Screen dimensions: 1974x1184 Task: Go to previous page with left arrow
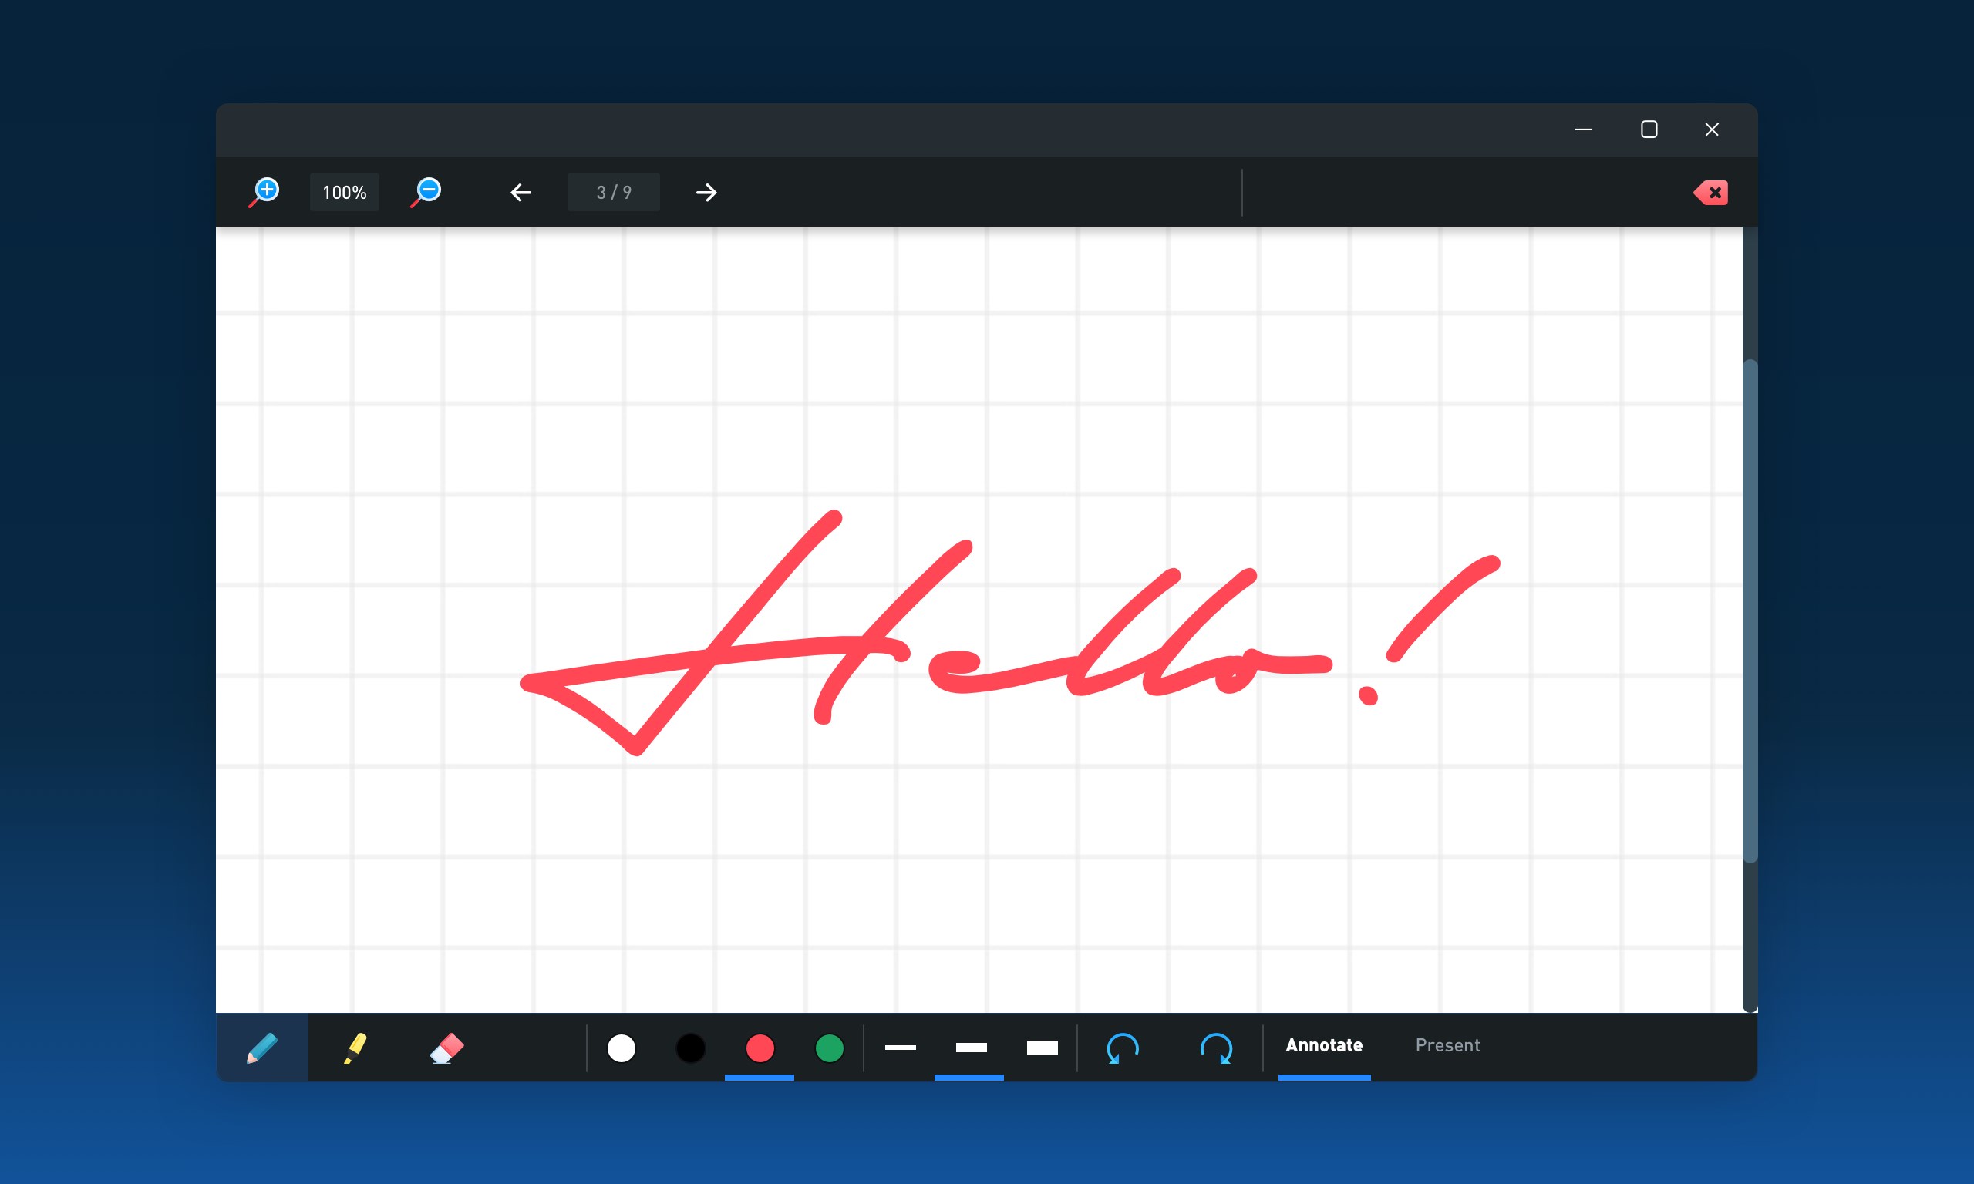tap(521, 192)
